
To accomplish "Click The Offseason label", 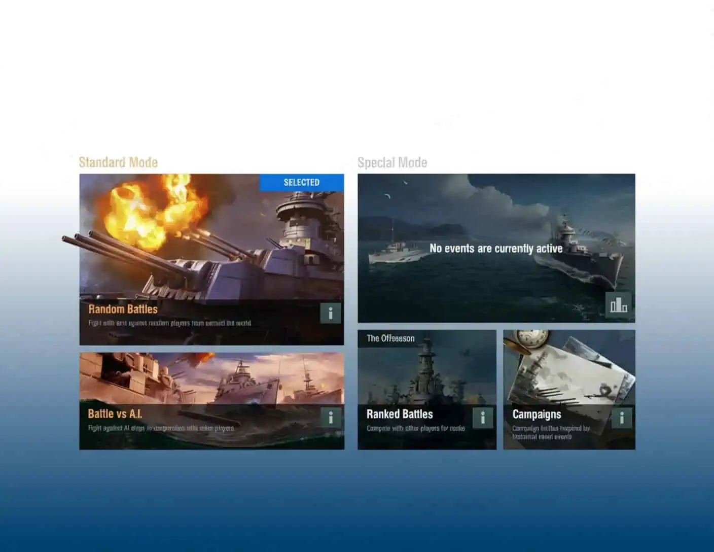I will click(x=390, y=338).
